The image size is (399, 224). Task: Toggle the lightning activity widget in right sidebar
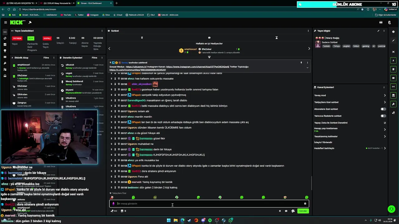[393, 60]
